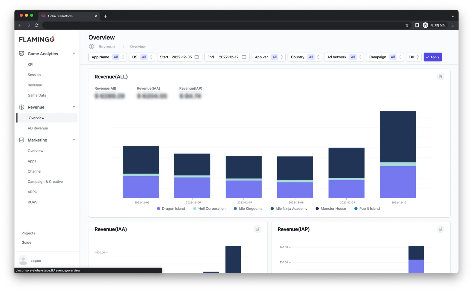The height and width of the screenshot is (292, 473).
Task: Collapse the Game Analytics sidebar section
Action: [x=74, y=54]
